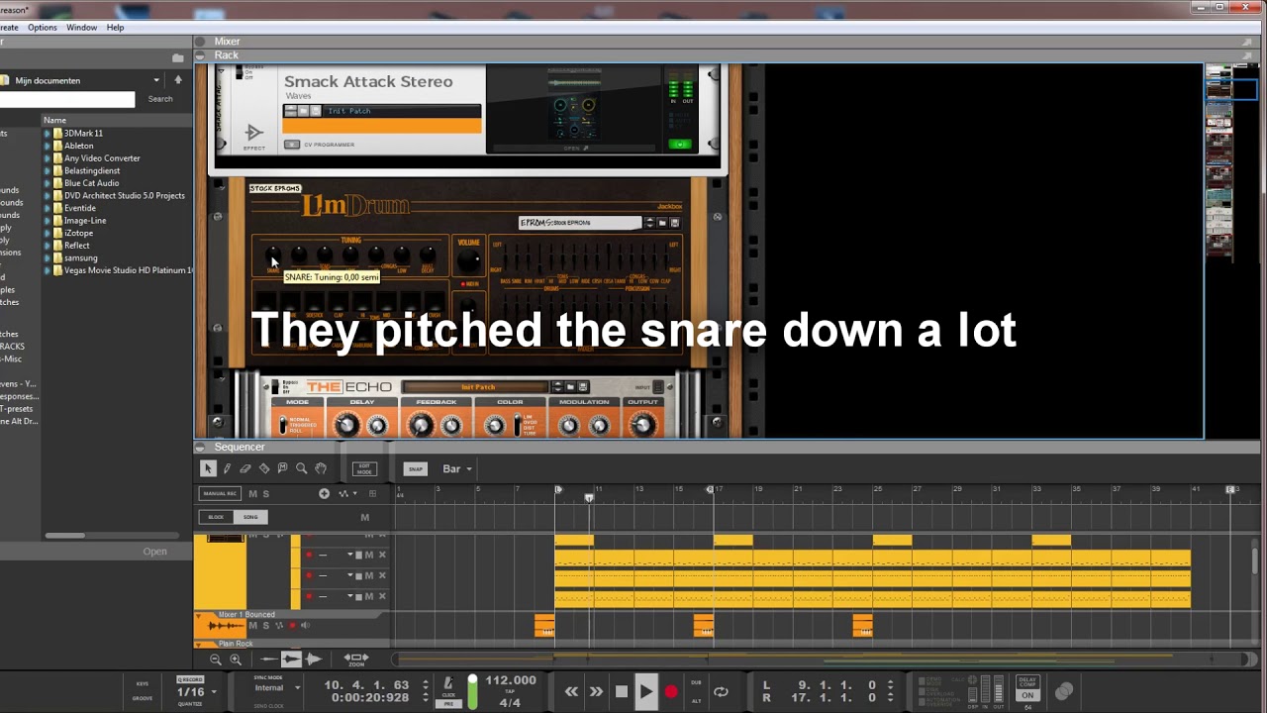Click the add lane plus icon

(324, 493)
